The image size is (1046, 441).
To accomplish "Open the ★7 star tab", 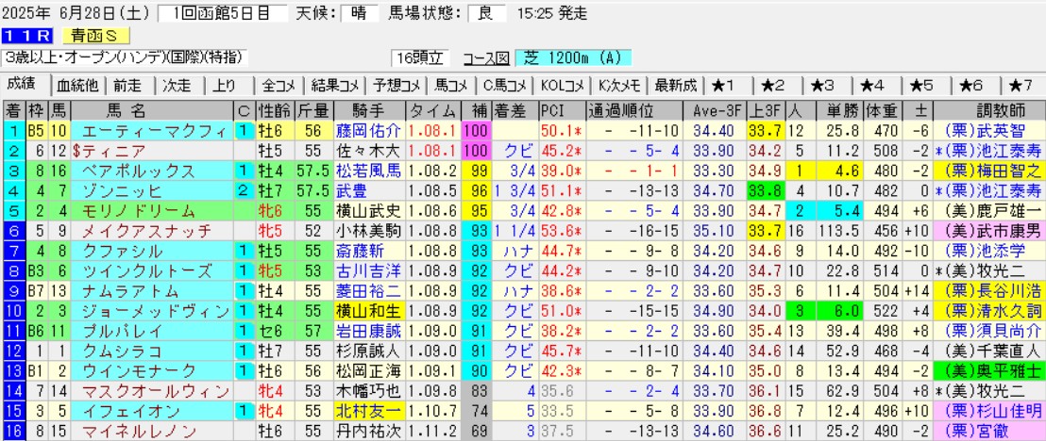I will pyautogui.click(x=1021, y=84).
